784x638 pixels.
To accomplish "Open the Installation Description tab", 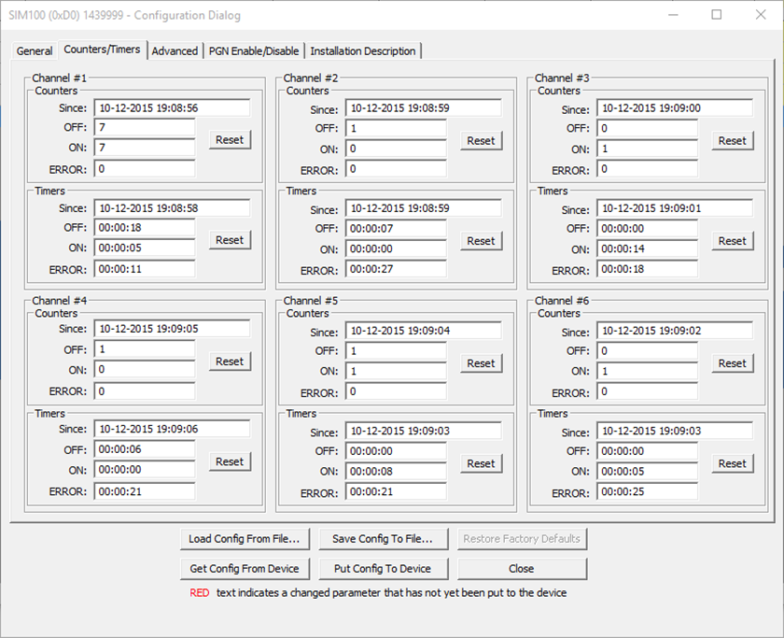I will (x=363, y=51).
